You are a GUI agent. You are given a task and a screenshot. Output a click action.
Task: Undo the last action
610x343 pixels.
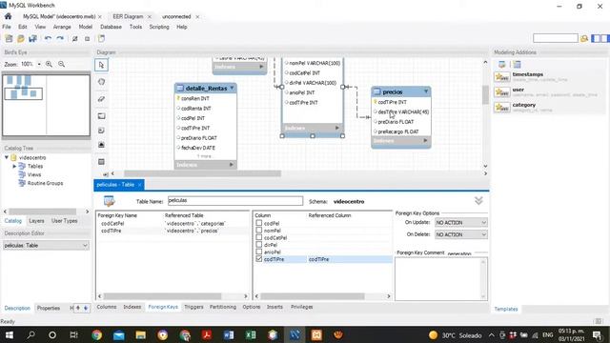pos(48,38)
